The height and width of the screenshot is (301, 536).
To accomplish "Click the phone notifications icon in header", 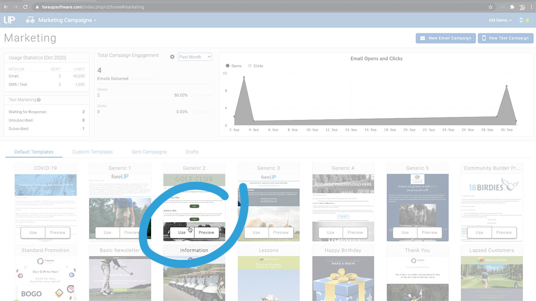I will coord(521,20).
